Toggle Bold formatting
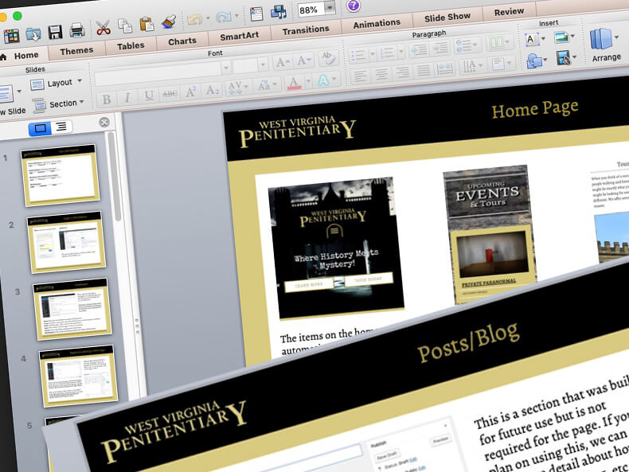629x472 pixels. [106, 99]
